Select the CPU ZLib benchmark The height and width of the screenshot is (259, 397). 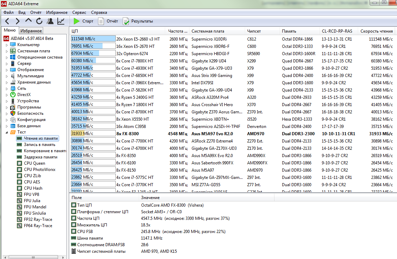[32, 176]
